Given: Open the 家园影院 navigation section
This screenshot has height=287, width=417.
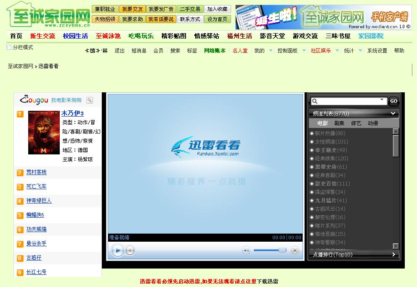Looking at the screenshot, I should (371, 36).
